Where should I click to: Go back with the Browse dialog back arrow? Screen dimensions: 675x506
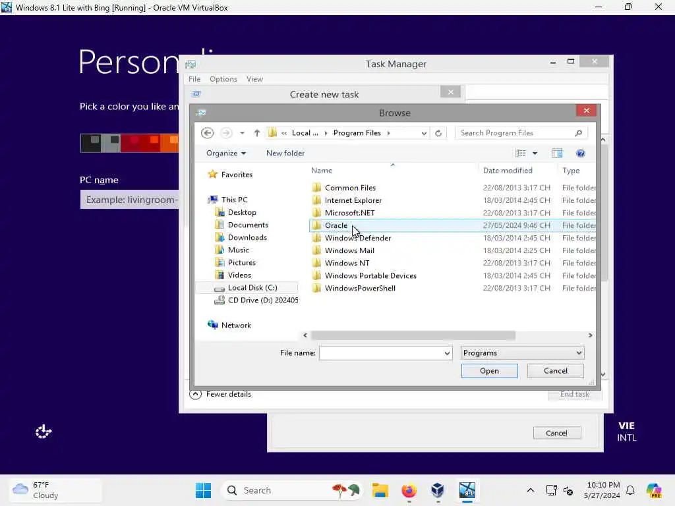tap(207, 133)
